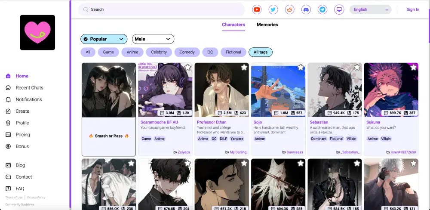
Task: Click the Notifications bell icon
Action: 8,100
